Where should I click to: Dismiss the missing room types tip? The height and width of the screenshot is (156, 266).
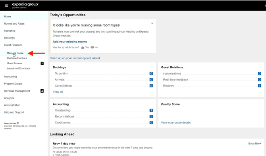point(152,23)
